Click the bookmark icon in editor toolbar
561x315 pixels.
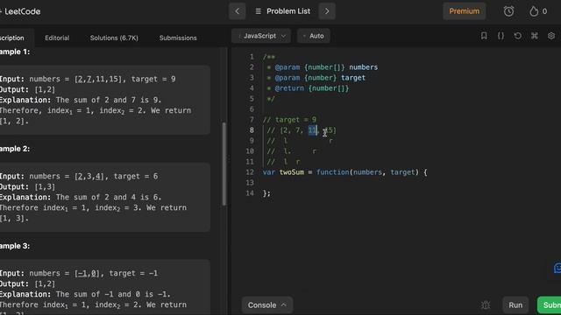pyautogui.click(x=484, y=36)
